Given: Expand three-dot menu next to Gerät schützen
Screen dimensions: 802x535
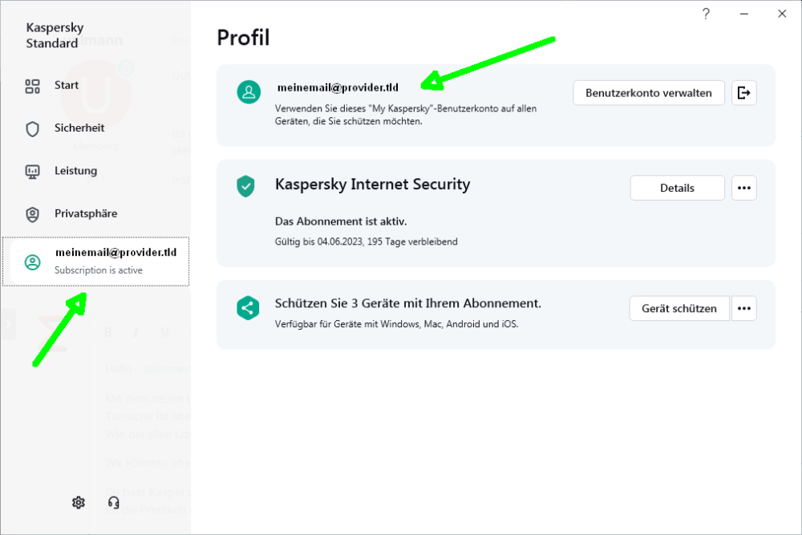Looking at the screenshot, I should pyautogui.click(x=744, y=308).
